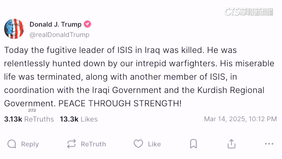Click the Mar 14, 2025 timestamp
This screenshot has width=282, height=159.
(x=240, y=119)
